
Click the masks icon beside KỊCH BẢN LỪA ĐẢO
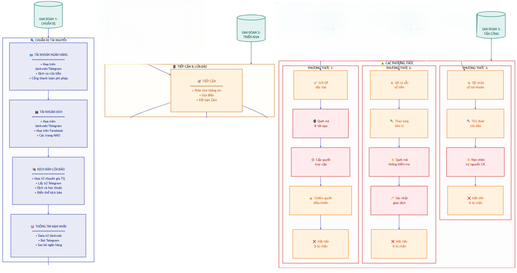tap(34, 169)
